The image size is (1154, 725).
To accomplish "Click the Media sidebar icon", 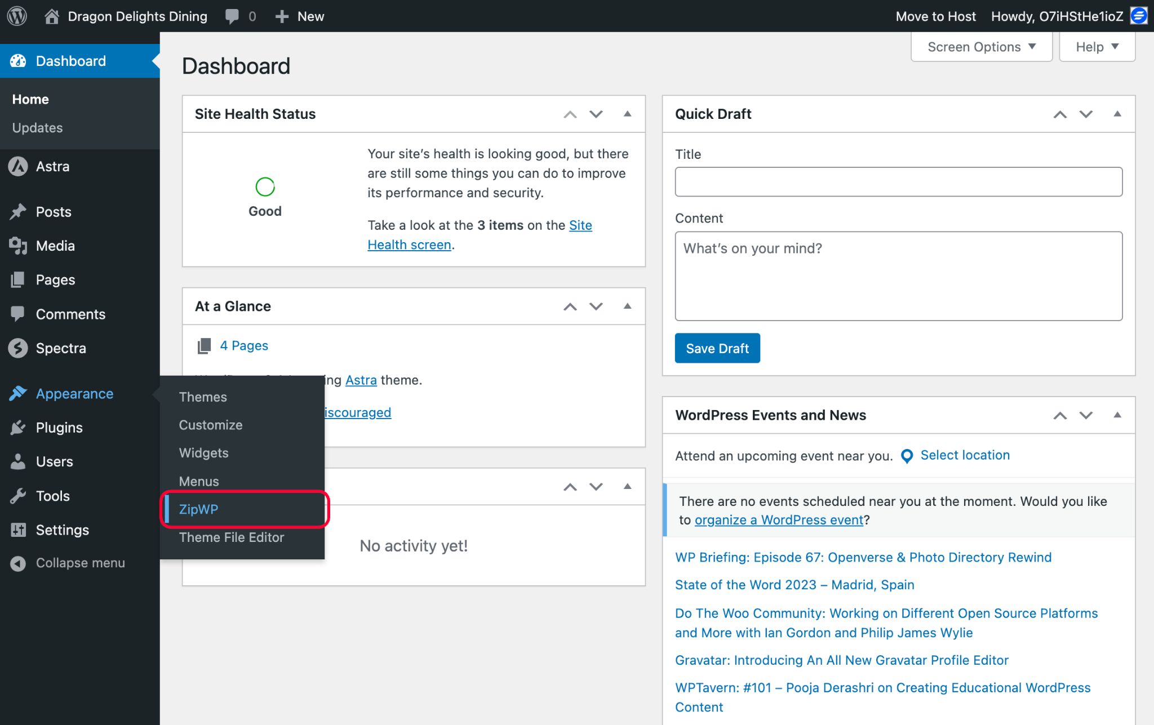I will [x=18, y=246].
